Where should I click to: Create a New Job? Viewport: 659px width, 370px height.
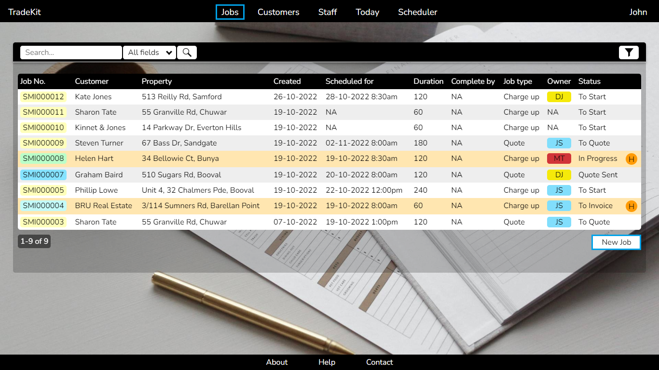(616, 242)
